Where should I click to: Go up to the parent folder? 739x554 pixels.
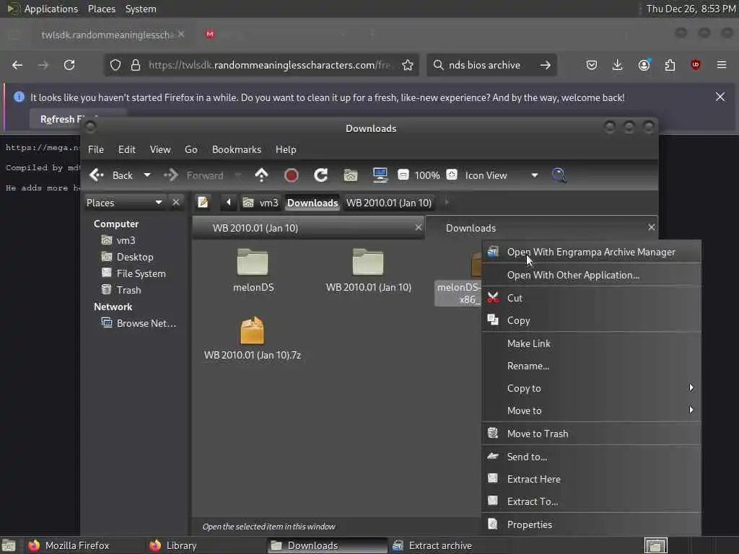click(x=261, y=175)
